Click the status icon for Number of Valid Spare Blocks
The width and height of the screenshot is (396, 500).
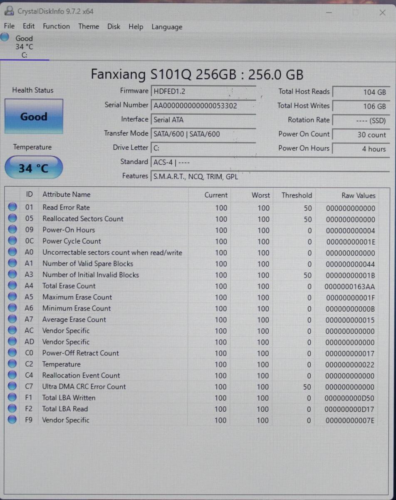coord(13,263)
